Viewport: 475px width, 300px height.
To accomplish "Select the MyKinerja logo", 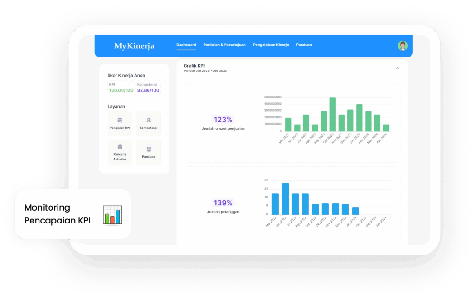I will click(x=134, y=45).
